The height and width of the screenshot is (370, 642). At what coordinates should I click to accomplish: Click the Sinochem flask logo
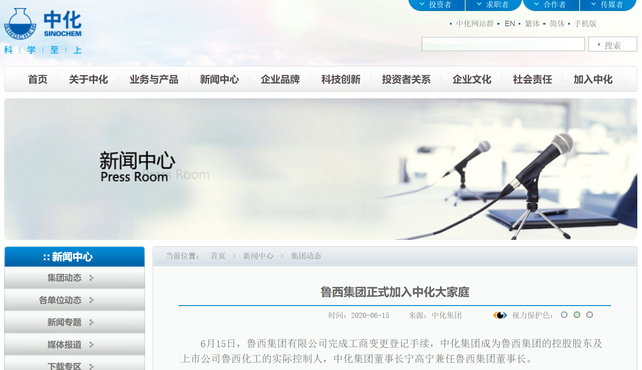tap(20, 24)
